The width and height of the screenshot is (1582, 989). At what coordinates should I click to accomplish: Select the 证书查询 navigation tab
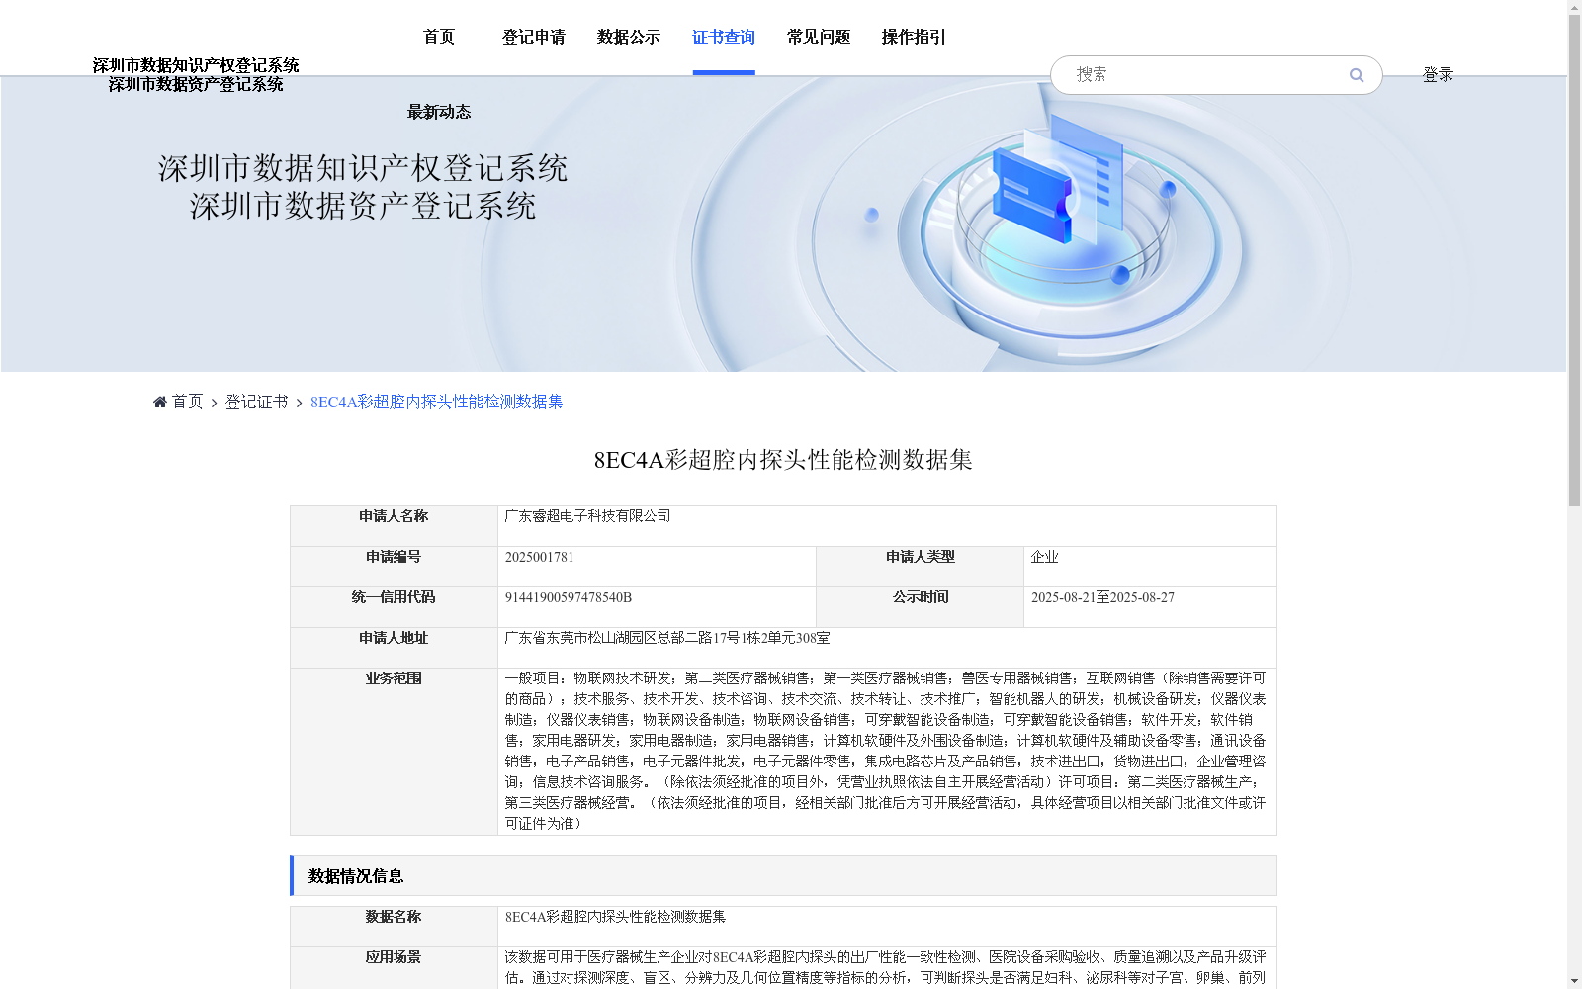[724, 38]
